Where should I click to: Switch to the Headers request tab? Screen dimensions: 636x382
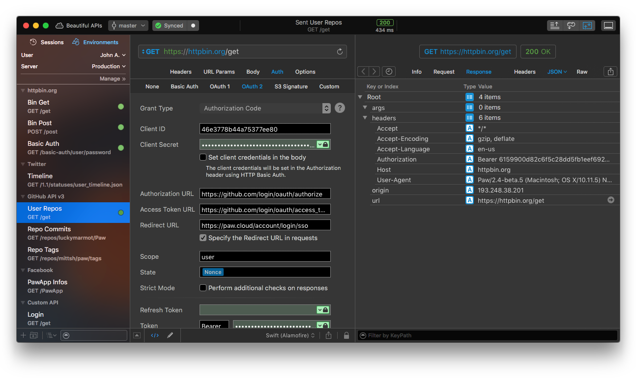[181, 72]
